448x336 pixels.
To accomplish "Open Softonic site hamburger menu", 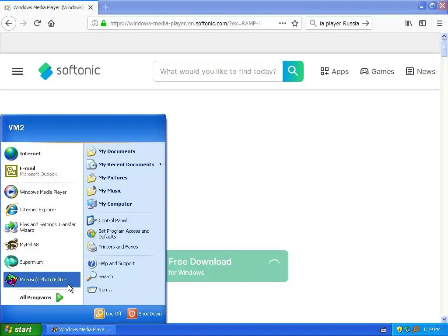I will (x=17, y=71).
